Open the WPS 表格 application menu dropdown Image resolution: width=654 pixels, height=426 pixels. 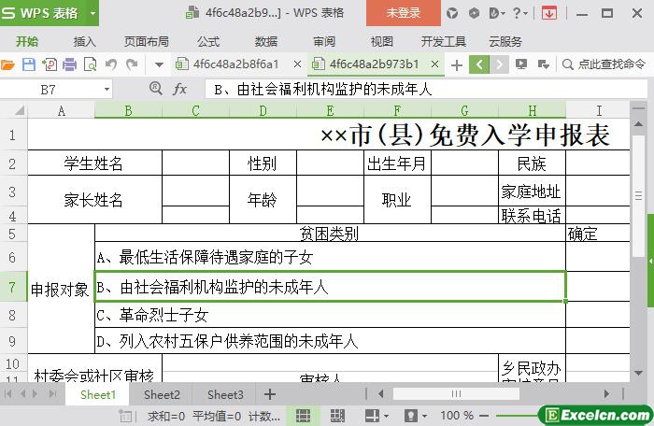pos(92,13)
